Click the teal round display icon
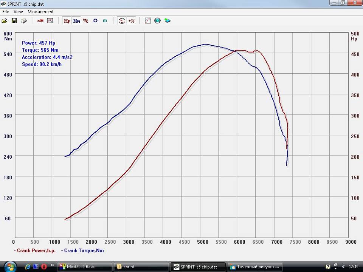 tap(157, 21)
